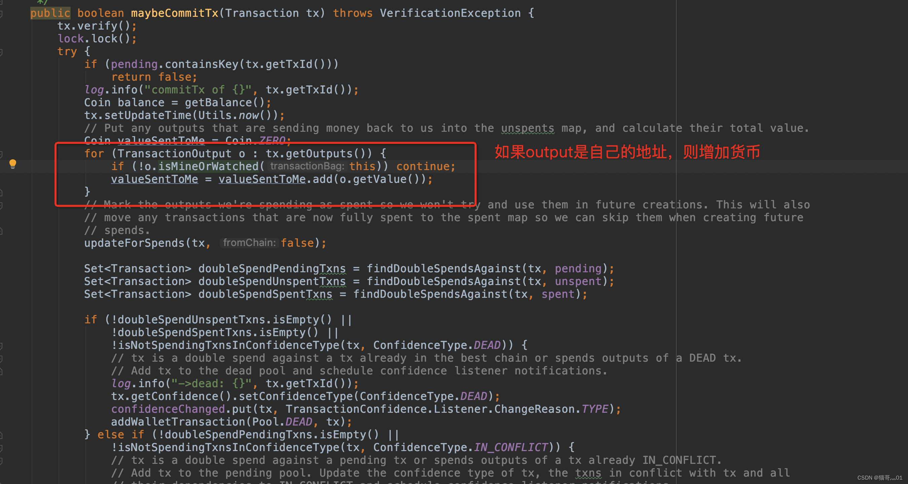Fold the 'tx is a double spend against a tx' comment
The height and width of the screenshot is (484, 908).
click(x=1, y=359)
